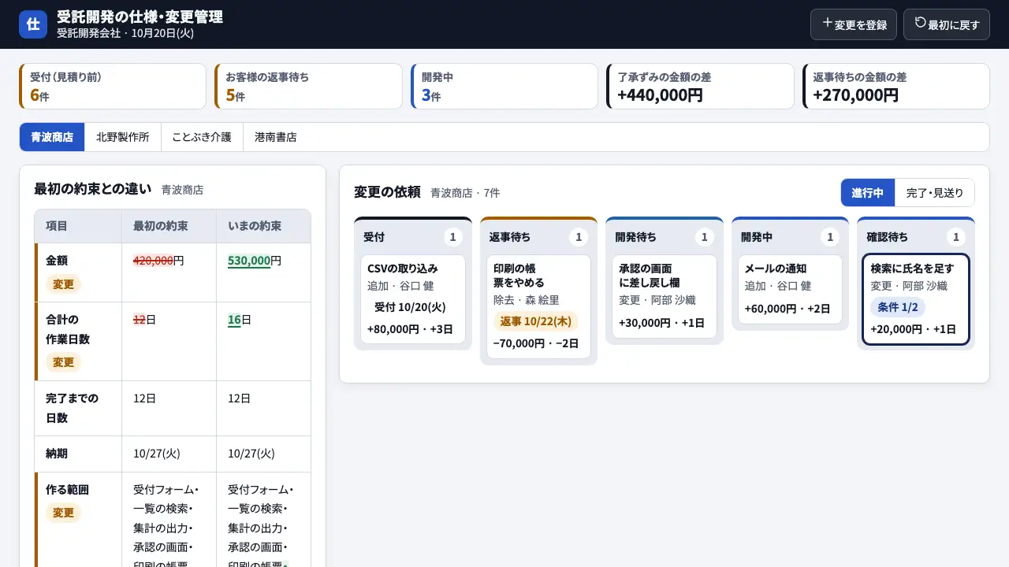Click the 16日 current work days value
1009x567 pixels.
[x=240, y=320]
